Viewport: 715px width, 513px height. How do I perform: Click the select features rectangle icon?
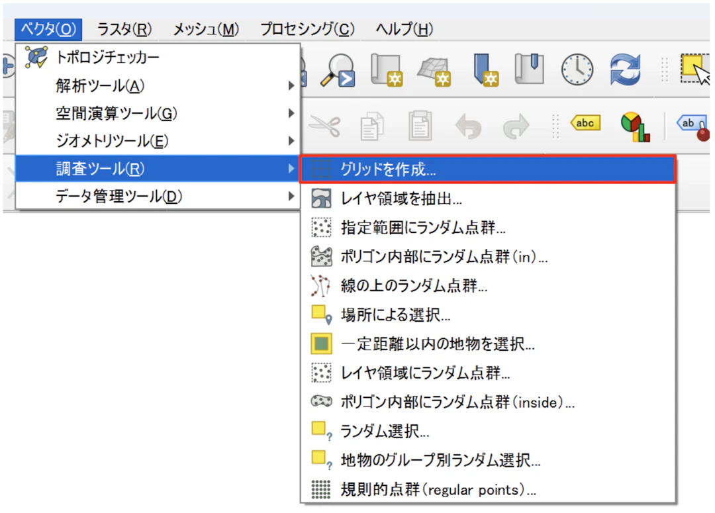pos(695,69)
